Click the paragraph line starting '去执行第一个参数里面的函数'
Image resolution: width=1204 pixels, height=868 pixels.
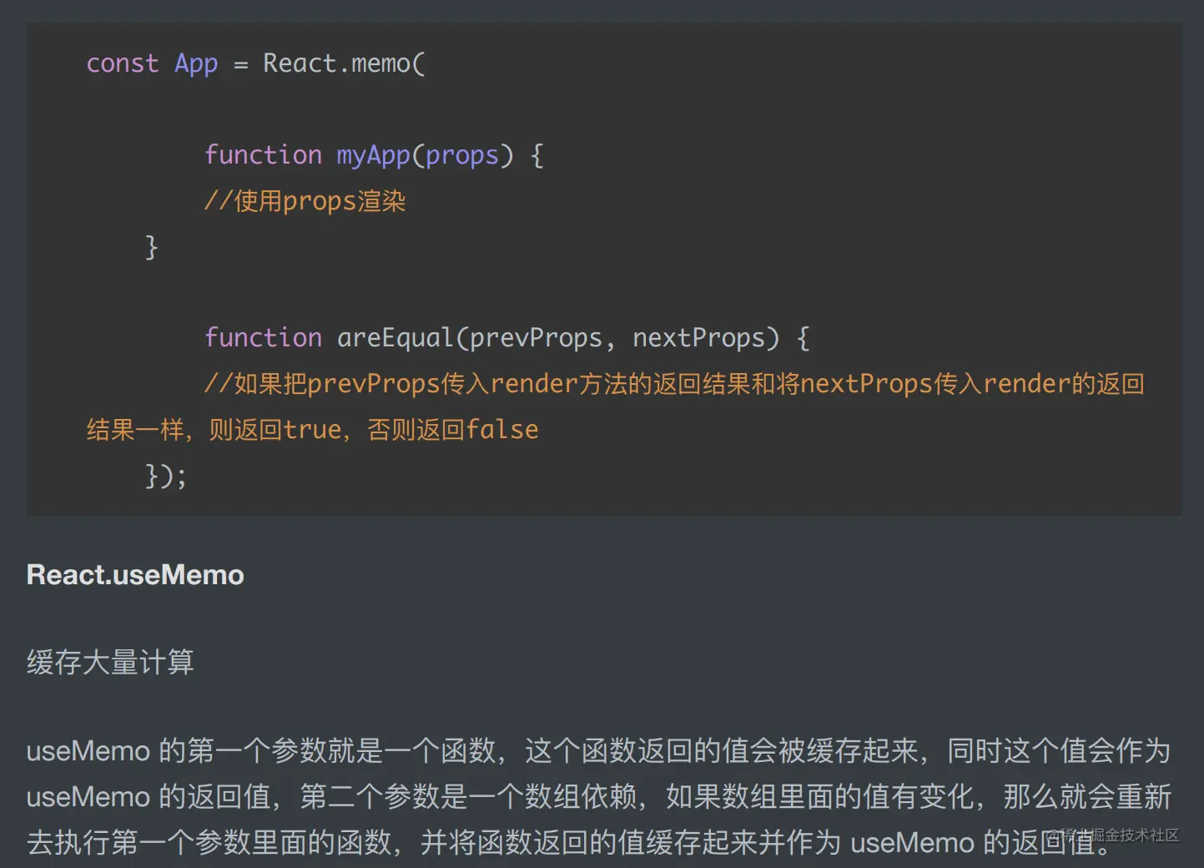coord(570,842)
